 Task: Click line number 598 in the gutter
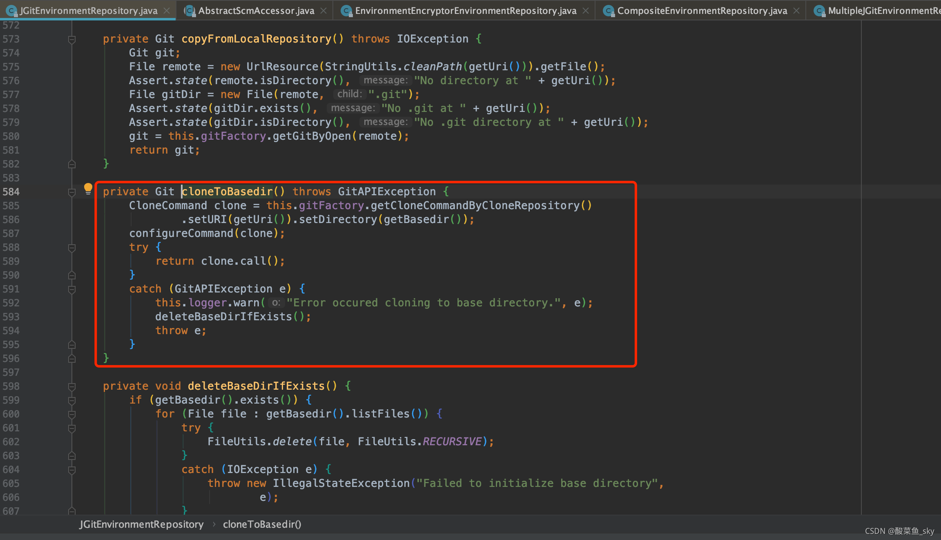[x=11, y=386]
